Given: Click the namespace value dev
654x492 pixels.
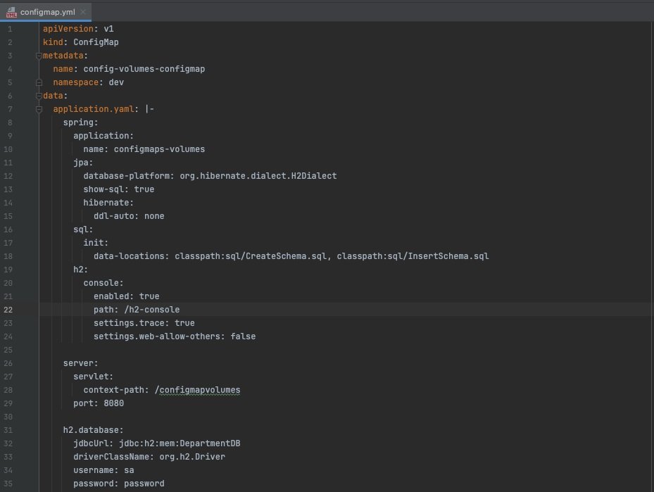Looking at the screenshot, I should coord(116,82).
